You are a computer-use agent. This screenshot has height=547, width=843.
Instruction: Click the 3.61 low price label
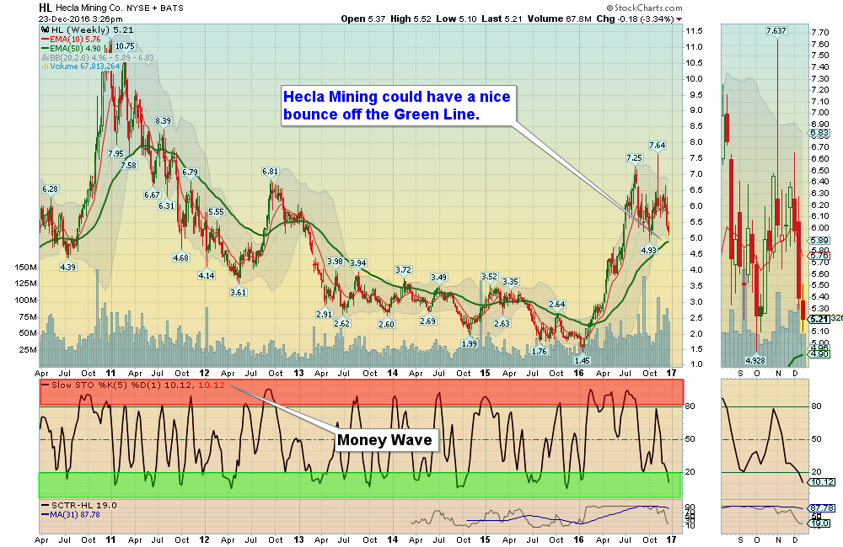(x=239, y=293)
